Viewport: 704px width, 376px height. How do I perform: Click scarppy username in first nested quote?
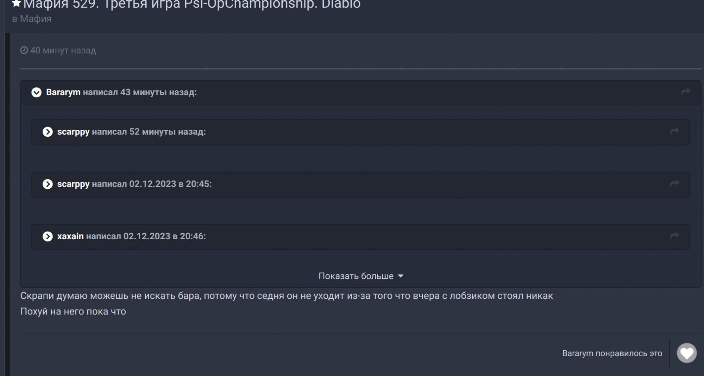tap(73, 132)
